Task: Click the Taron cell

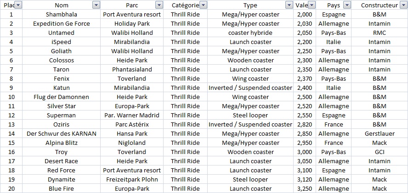Action: pos(62,70)
